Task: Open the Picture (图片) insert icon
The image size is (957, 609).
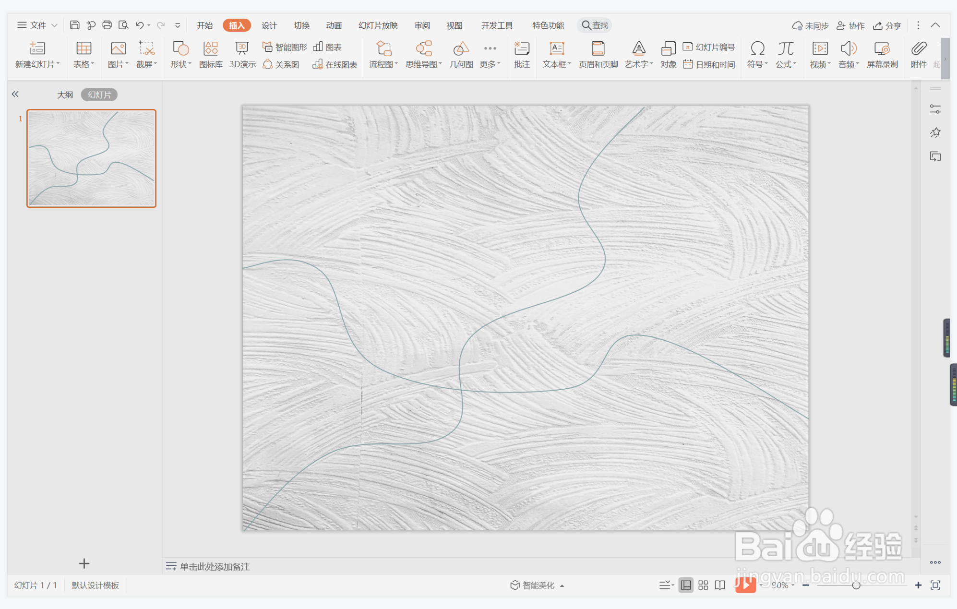Action: click(118, 48)
